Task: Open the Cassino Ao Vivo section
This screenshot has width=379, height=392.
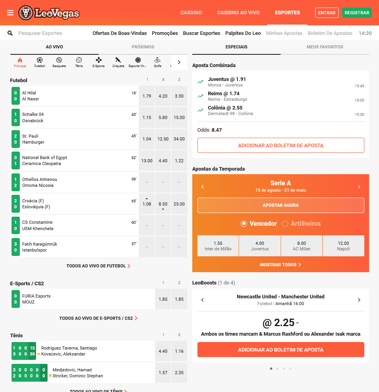Action: [238, 13]
